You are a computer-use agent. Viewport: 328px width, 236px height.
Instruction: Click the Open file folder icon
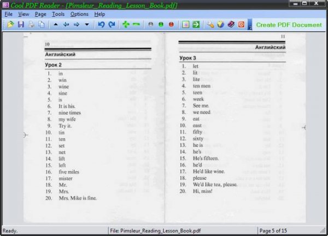[x=10, y=25]
